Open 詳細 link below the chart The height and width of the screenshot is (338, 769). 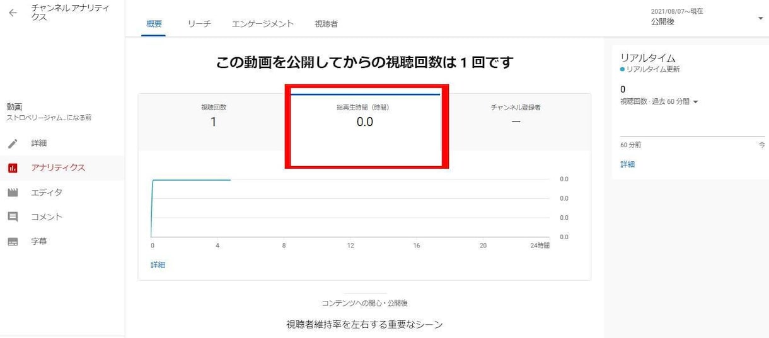pyautogui.click(x=158, y=265)
